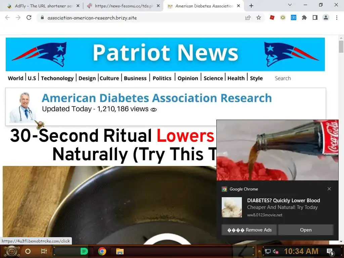Click the views eye icon

154,110
